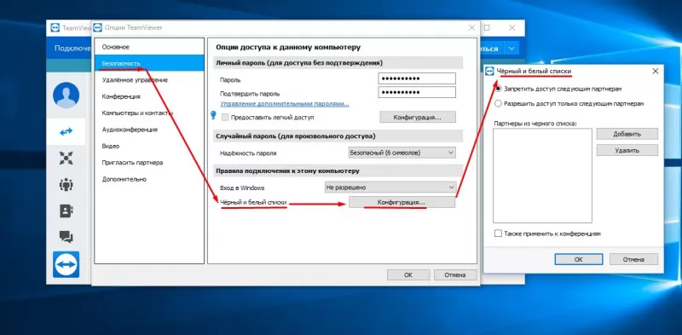Viewport: 682px width, 335px height.
Task: Click the light bulb hint icon
Action: [213, 115]
